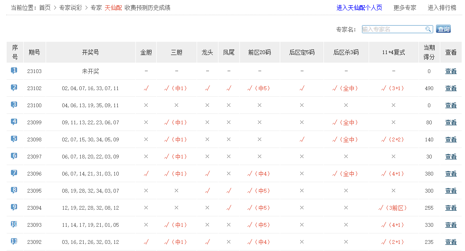
Task: Click the number 4 rank badge icon
Action: [x=14, y=122]
